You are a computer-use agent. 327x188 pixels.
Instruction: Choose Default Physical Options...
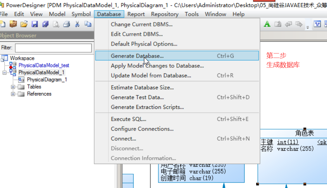[177, 44]
